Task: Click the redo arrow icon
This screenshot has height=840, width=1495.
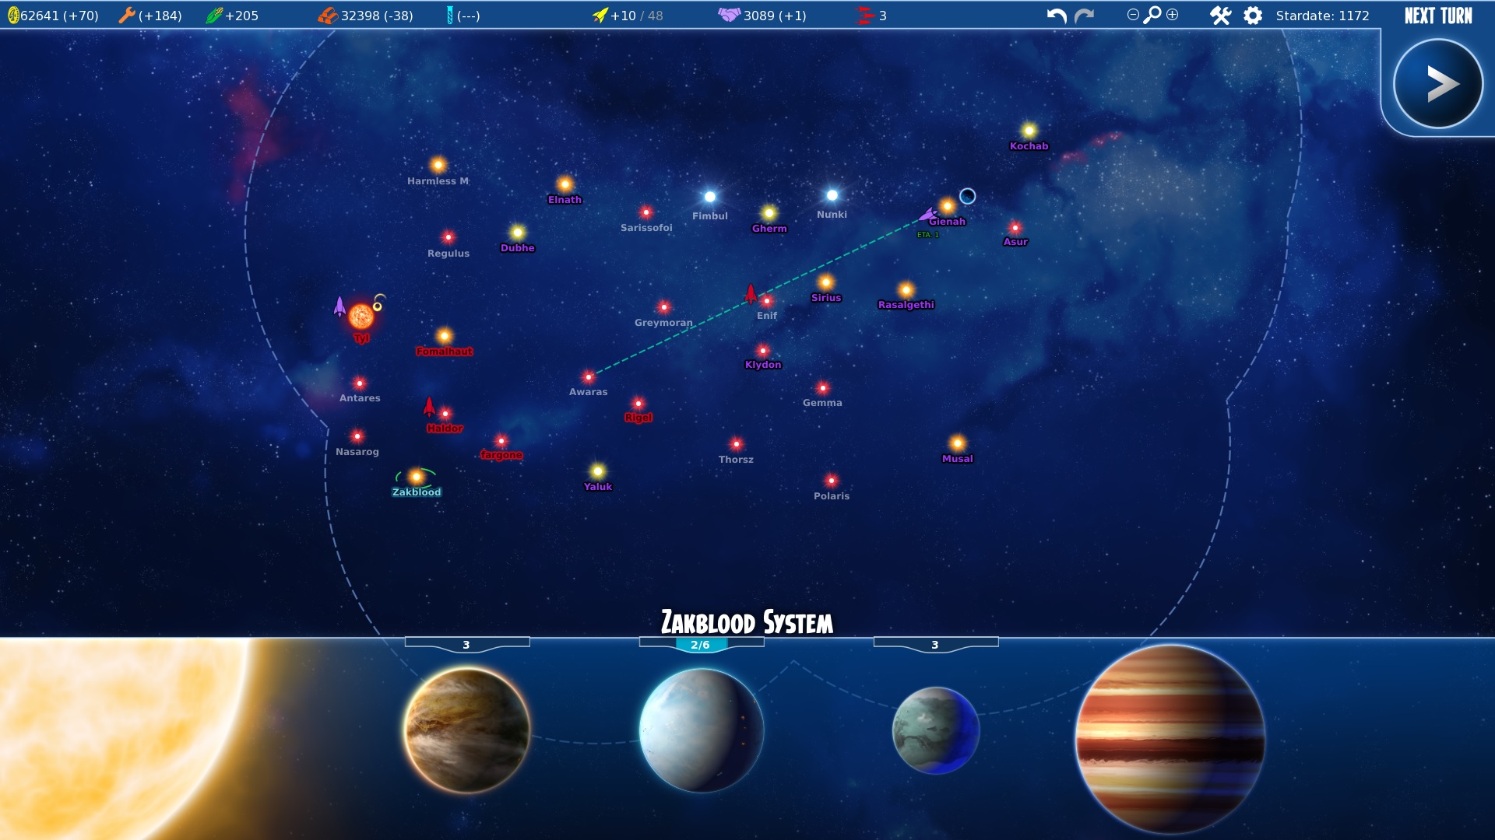Action: (x=1084, y=16)
